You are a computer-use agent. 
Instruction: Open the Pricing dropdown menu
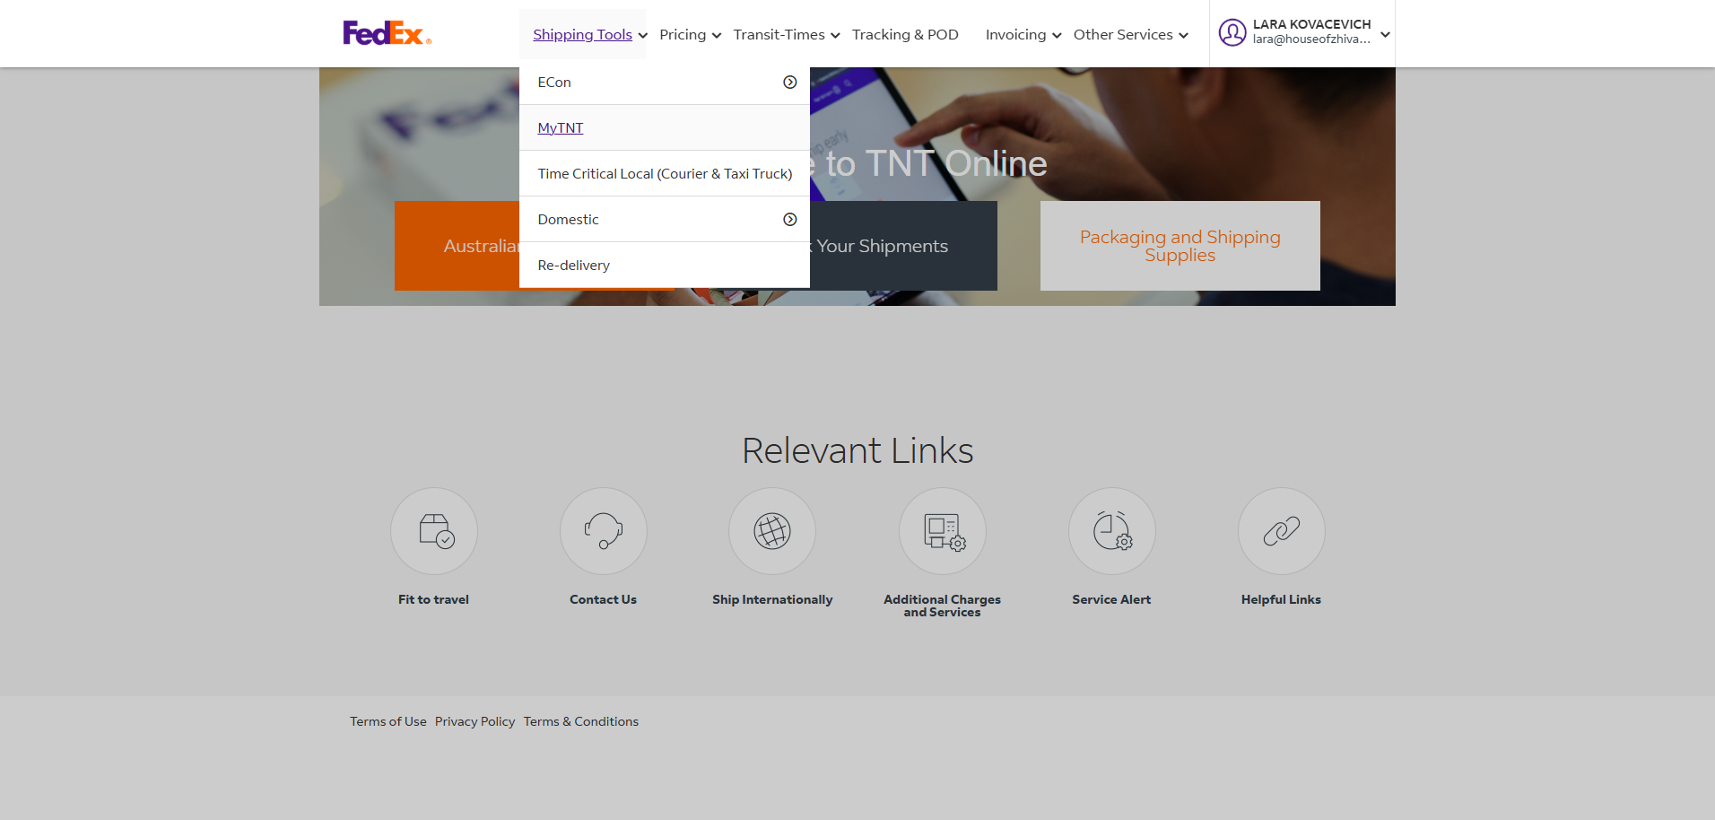point(690,35)
